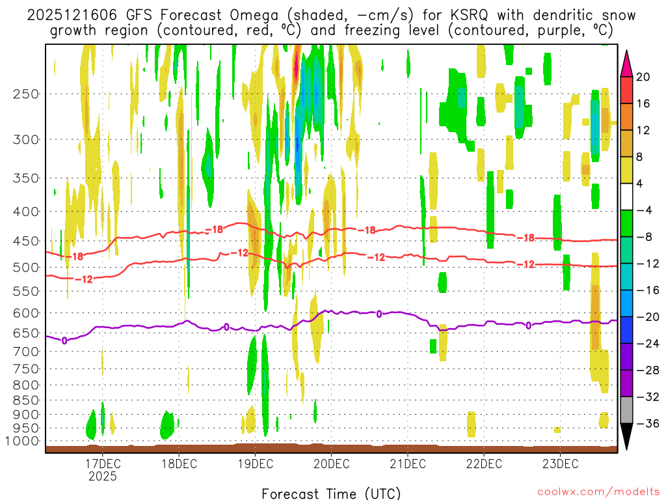Click the Forecast Time (UTC) axis title
Viewport: 666px width, 500px height.
click(331, 493)
